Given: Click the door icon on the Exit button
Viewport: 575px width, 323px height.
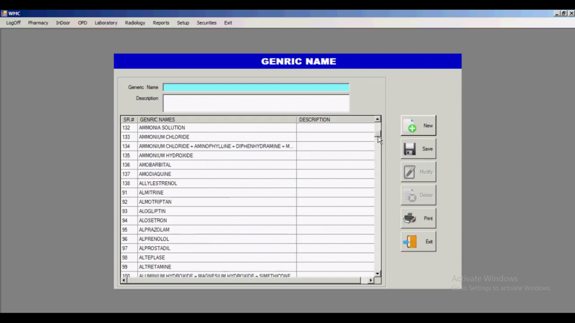Looking at the screenshot, I should [411, 241].
